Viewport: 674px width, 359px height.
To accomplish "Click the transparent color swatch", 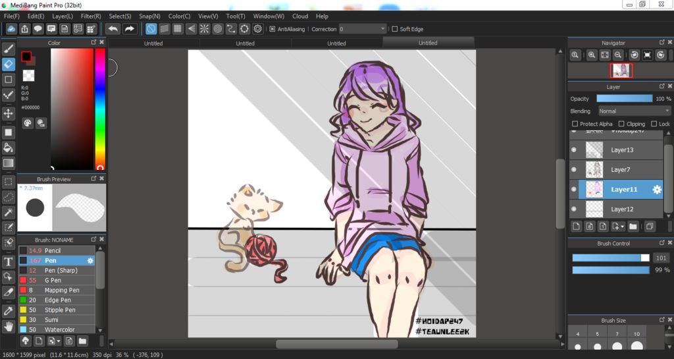I will click(x=28, y=76).
